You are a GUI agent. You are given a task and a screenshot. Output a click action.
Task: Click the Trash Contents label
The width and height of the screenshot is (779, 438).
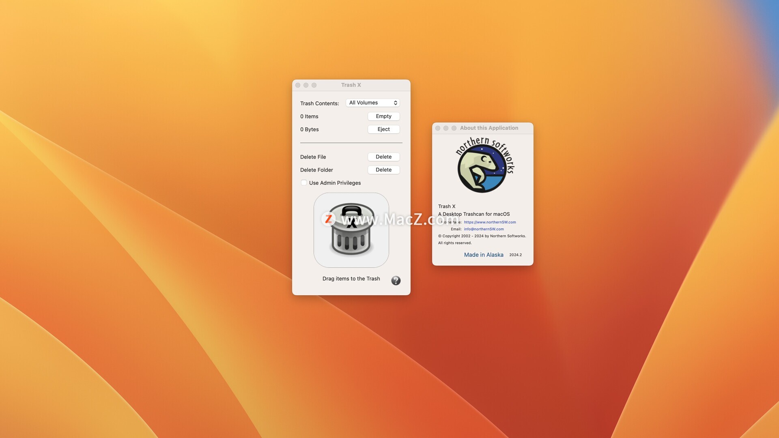click(320, 103)
